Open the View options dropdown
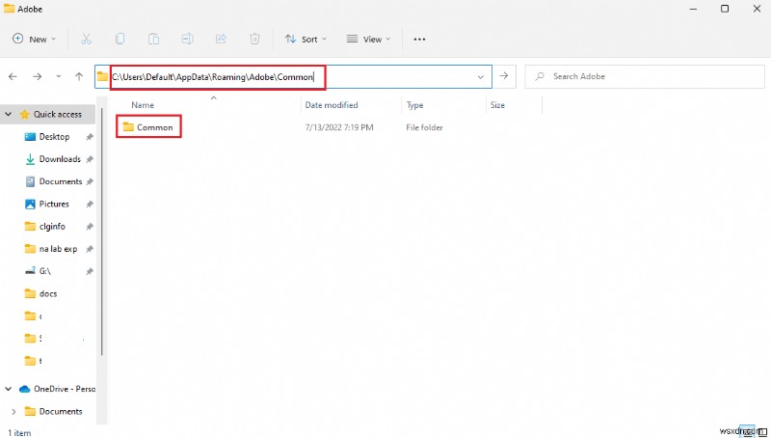 (x=368, y=39)
